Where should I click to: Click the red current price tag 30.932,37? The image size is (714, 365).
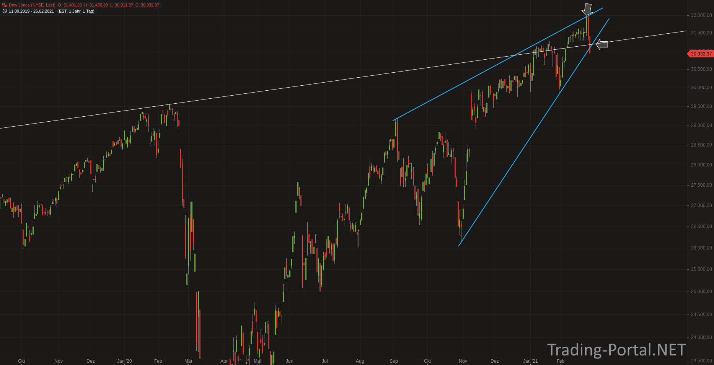pos(701,54)
